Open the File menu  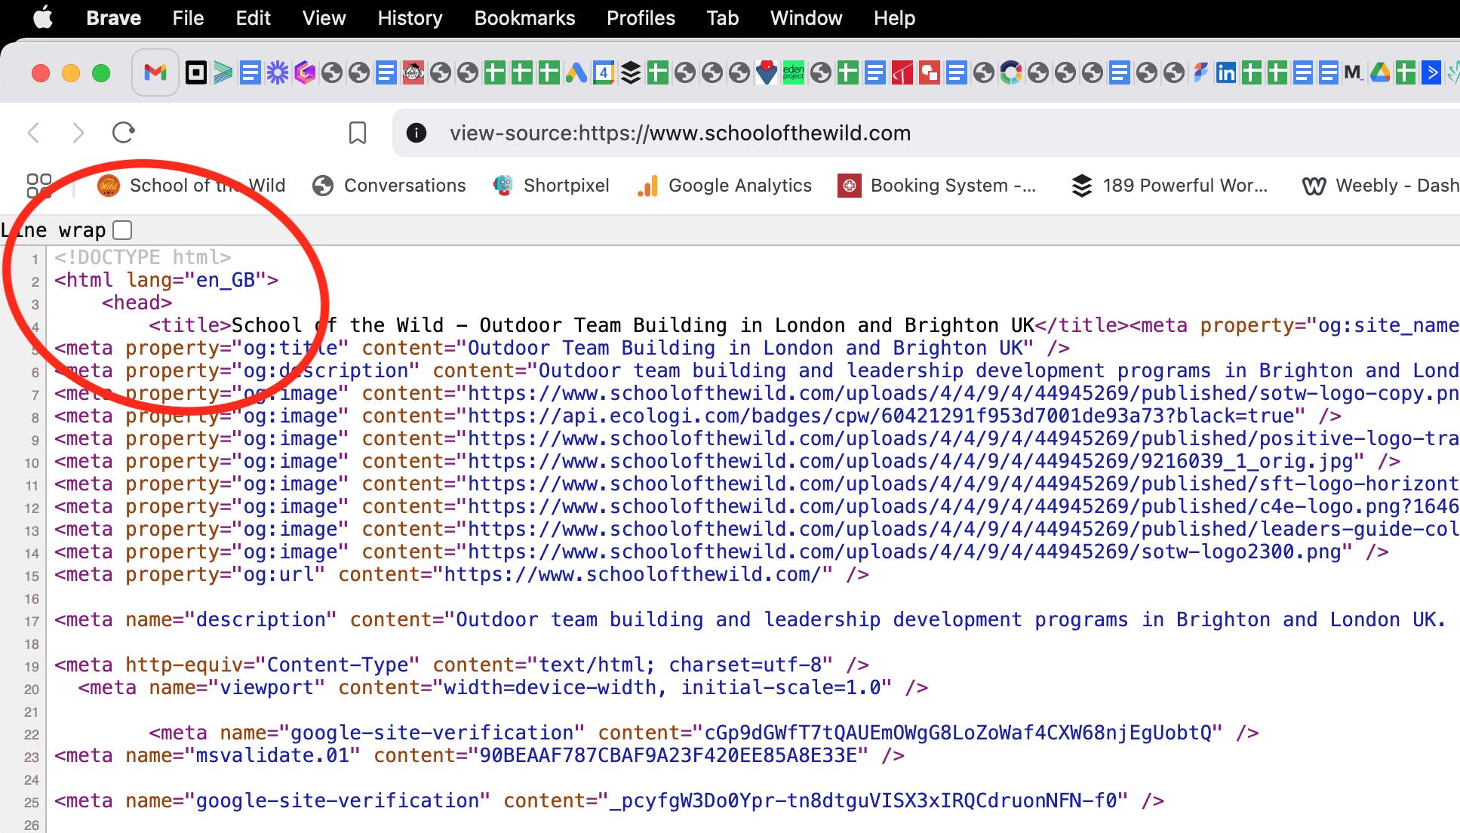click(188, 18)
